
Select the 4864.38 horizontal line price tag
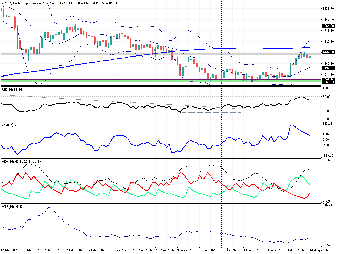[x=328, y=26]
